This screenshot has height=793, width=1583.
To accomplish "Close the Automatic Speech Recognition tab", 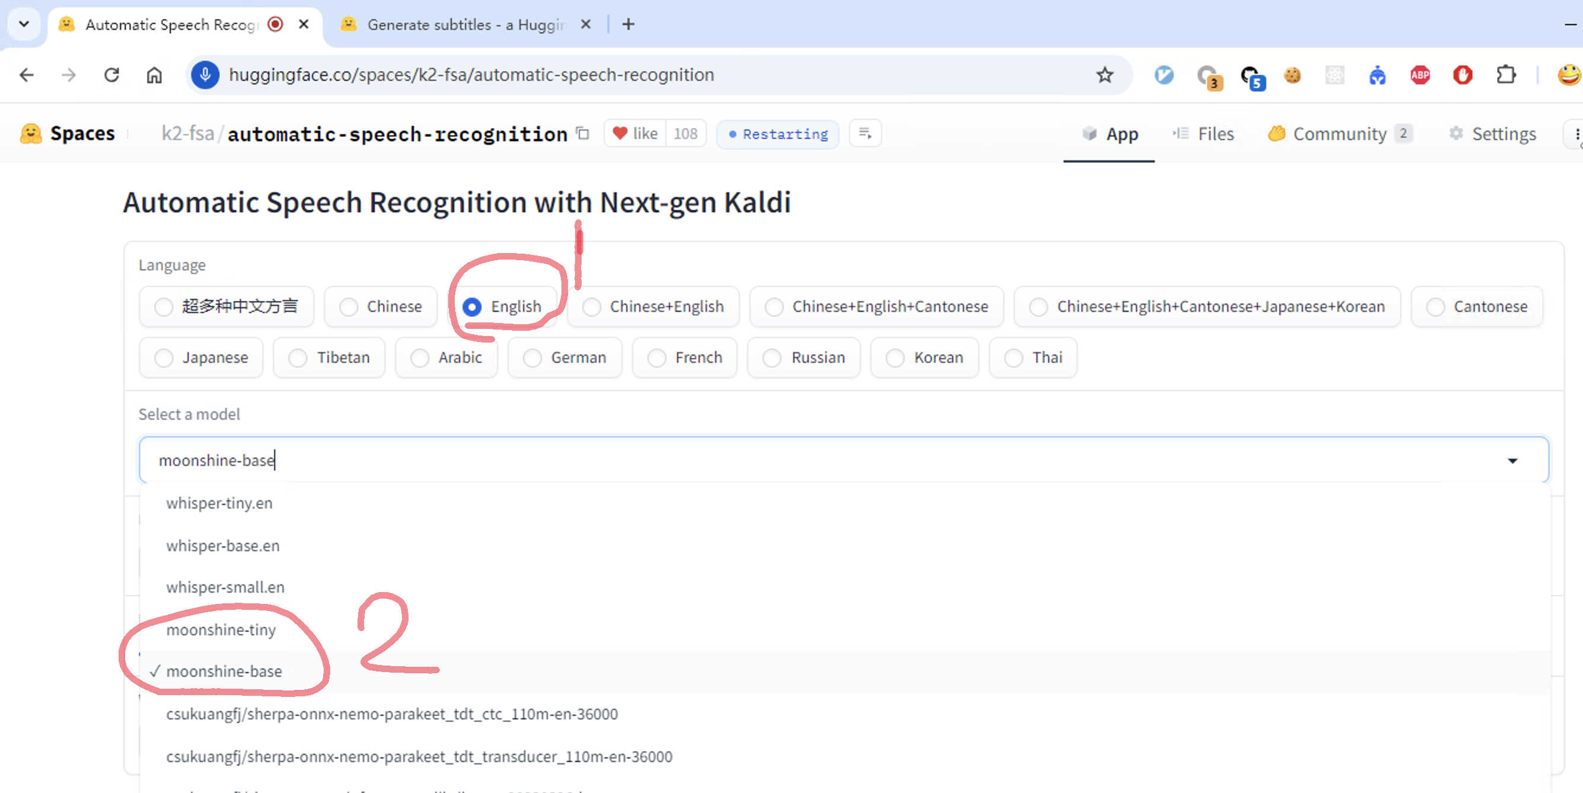I will tap(304, 24).
